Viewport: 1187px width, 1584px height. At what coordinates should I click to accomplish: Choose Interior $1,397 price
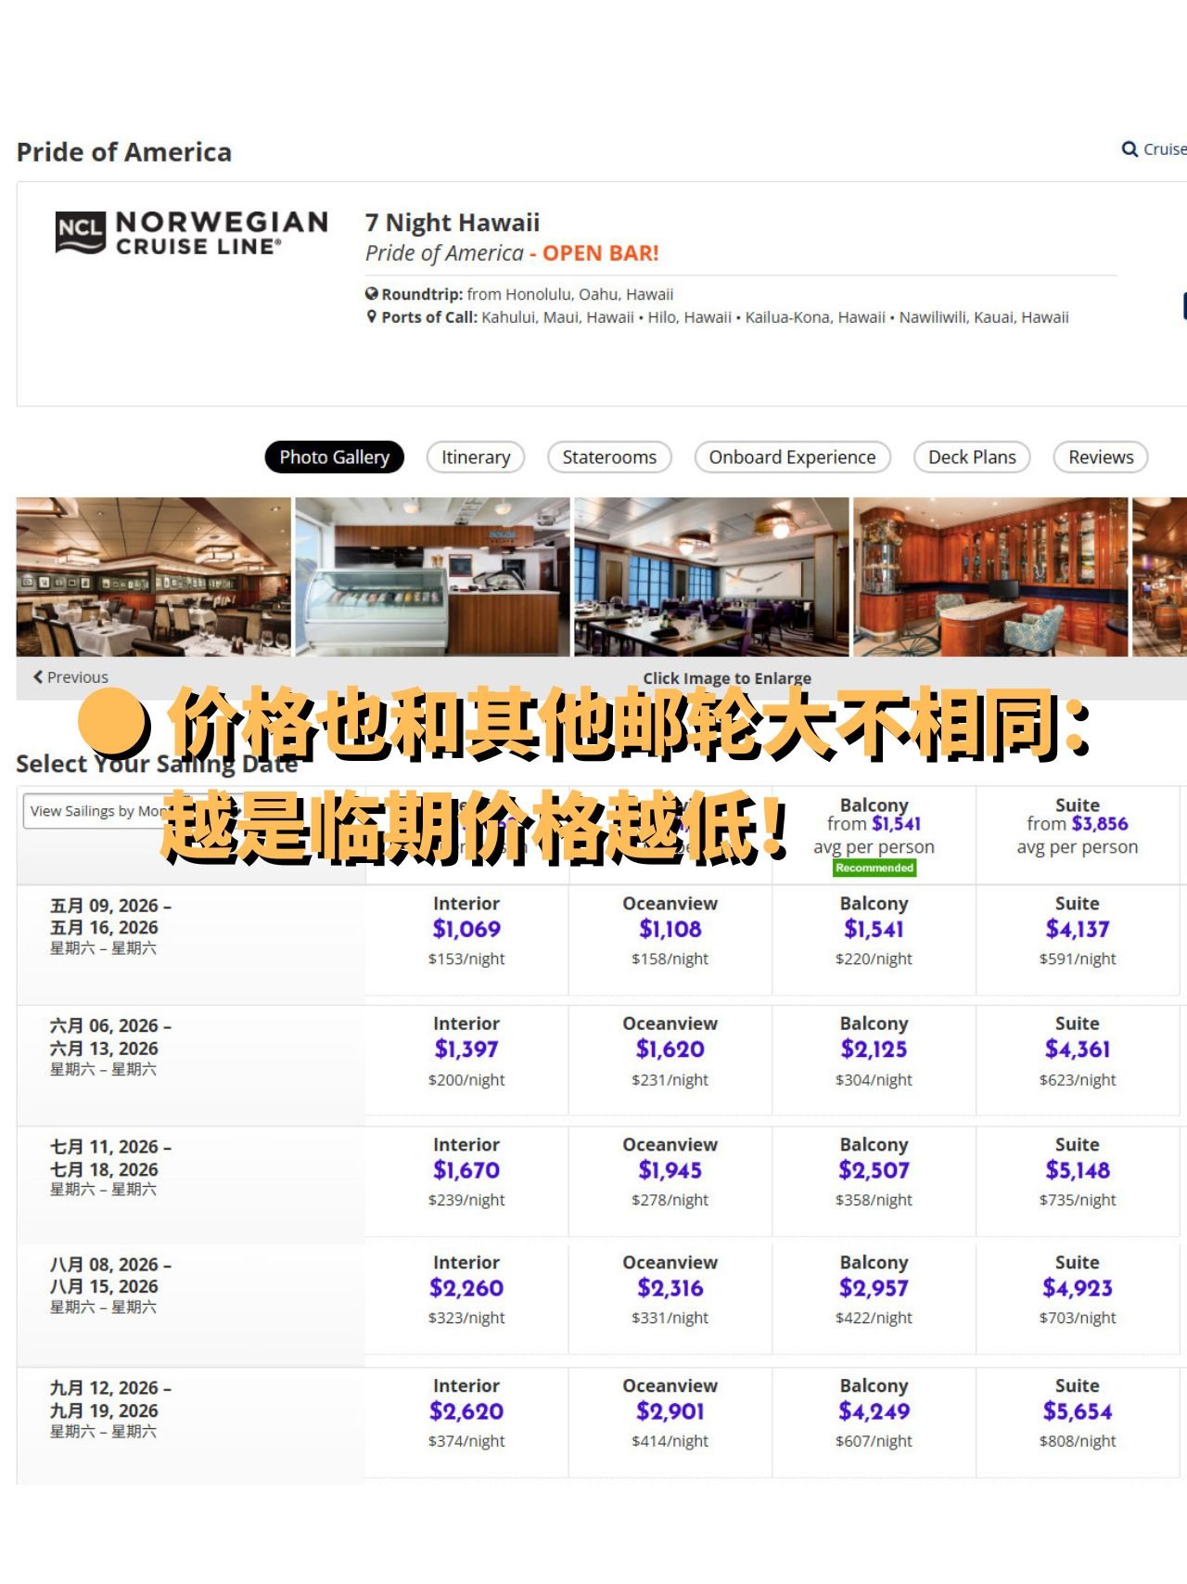[x=466, y=1050]
